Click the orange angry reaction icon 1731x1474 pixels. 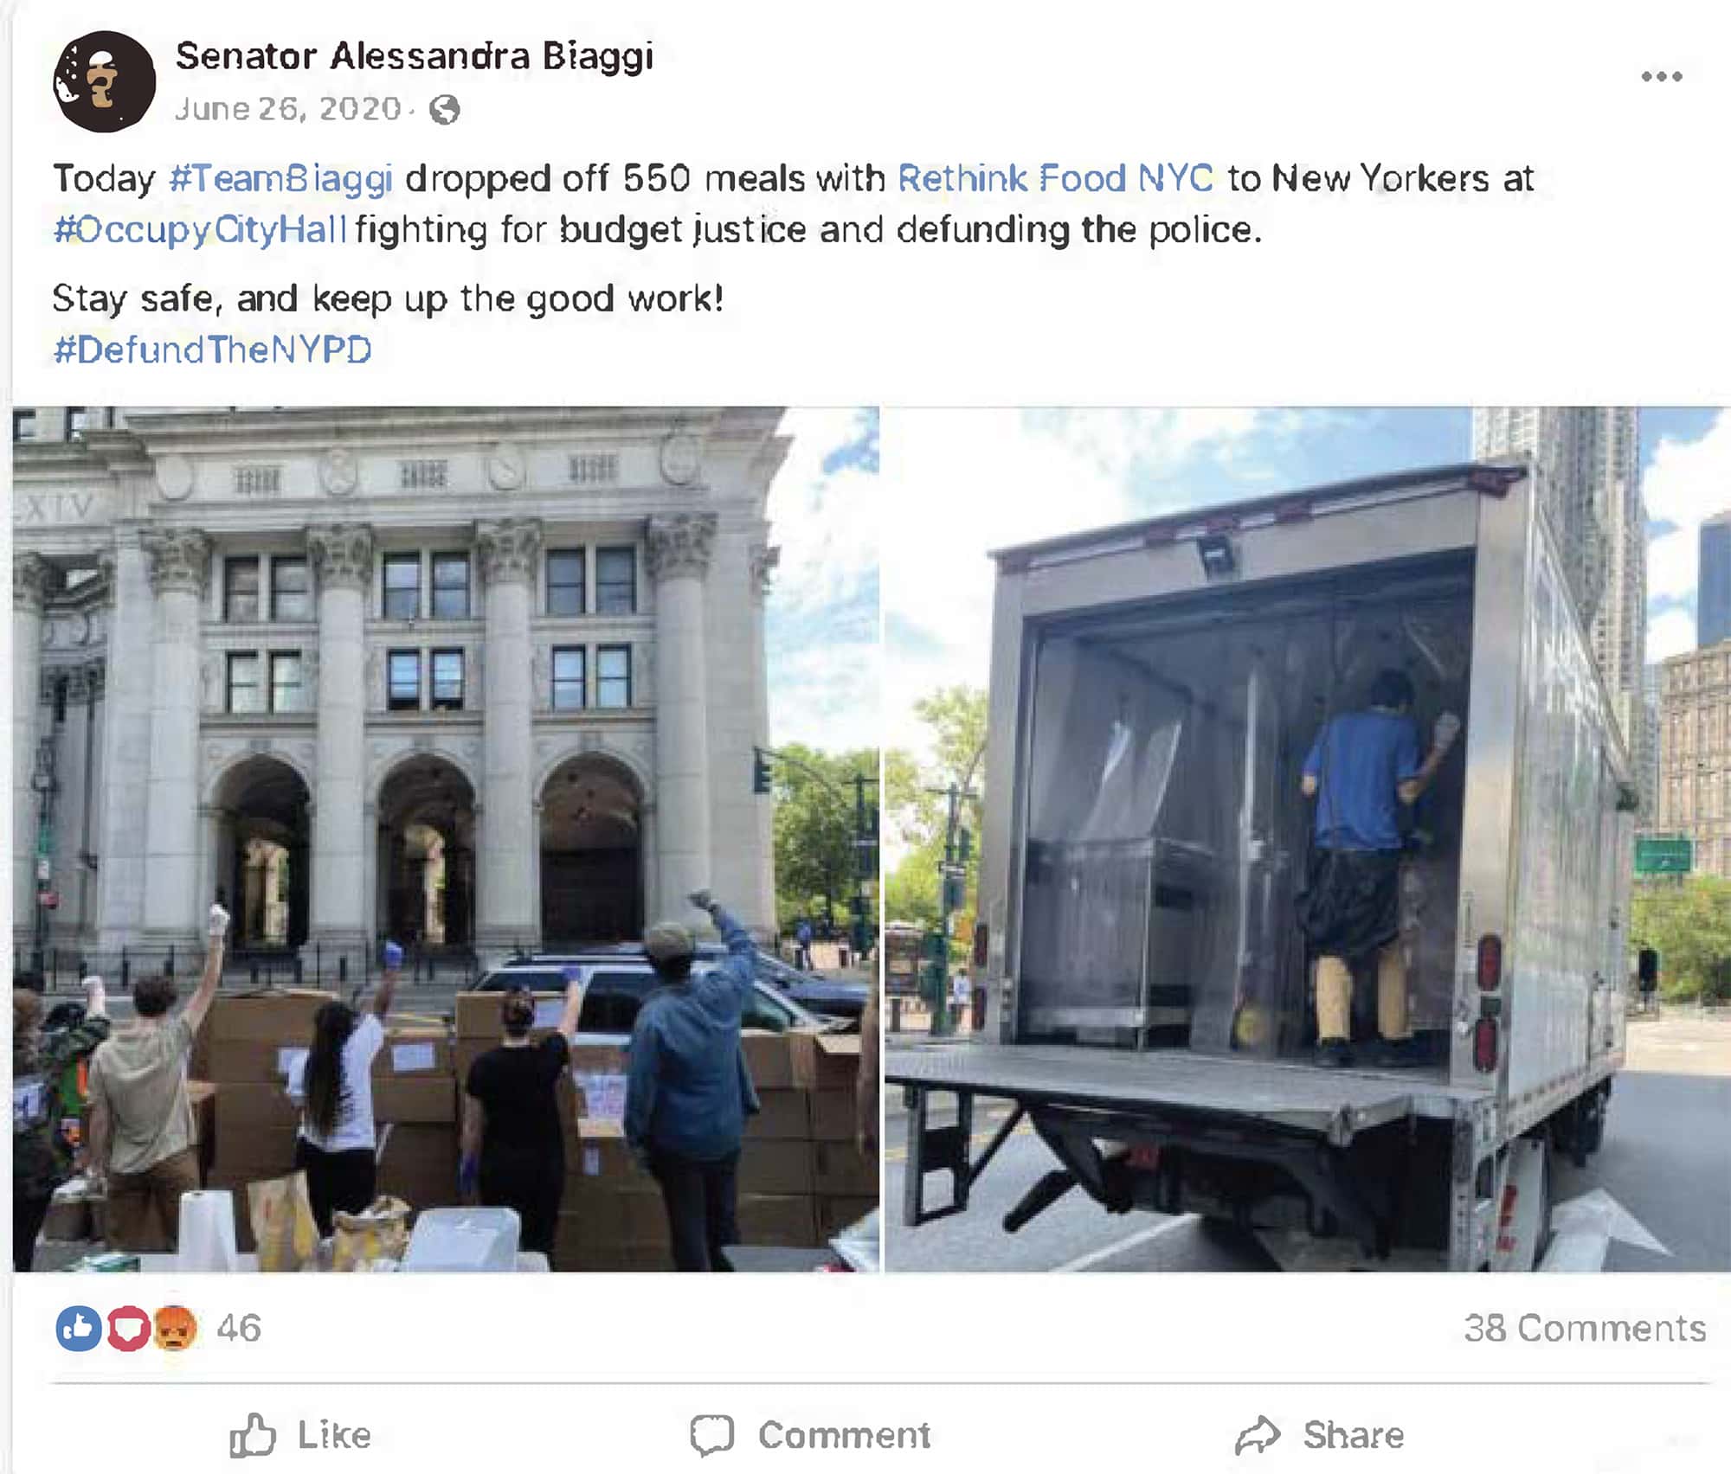[x=175, y=1328]
